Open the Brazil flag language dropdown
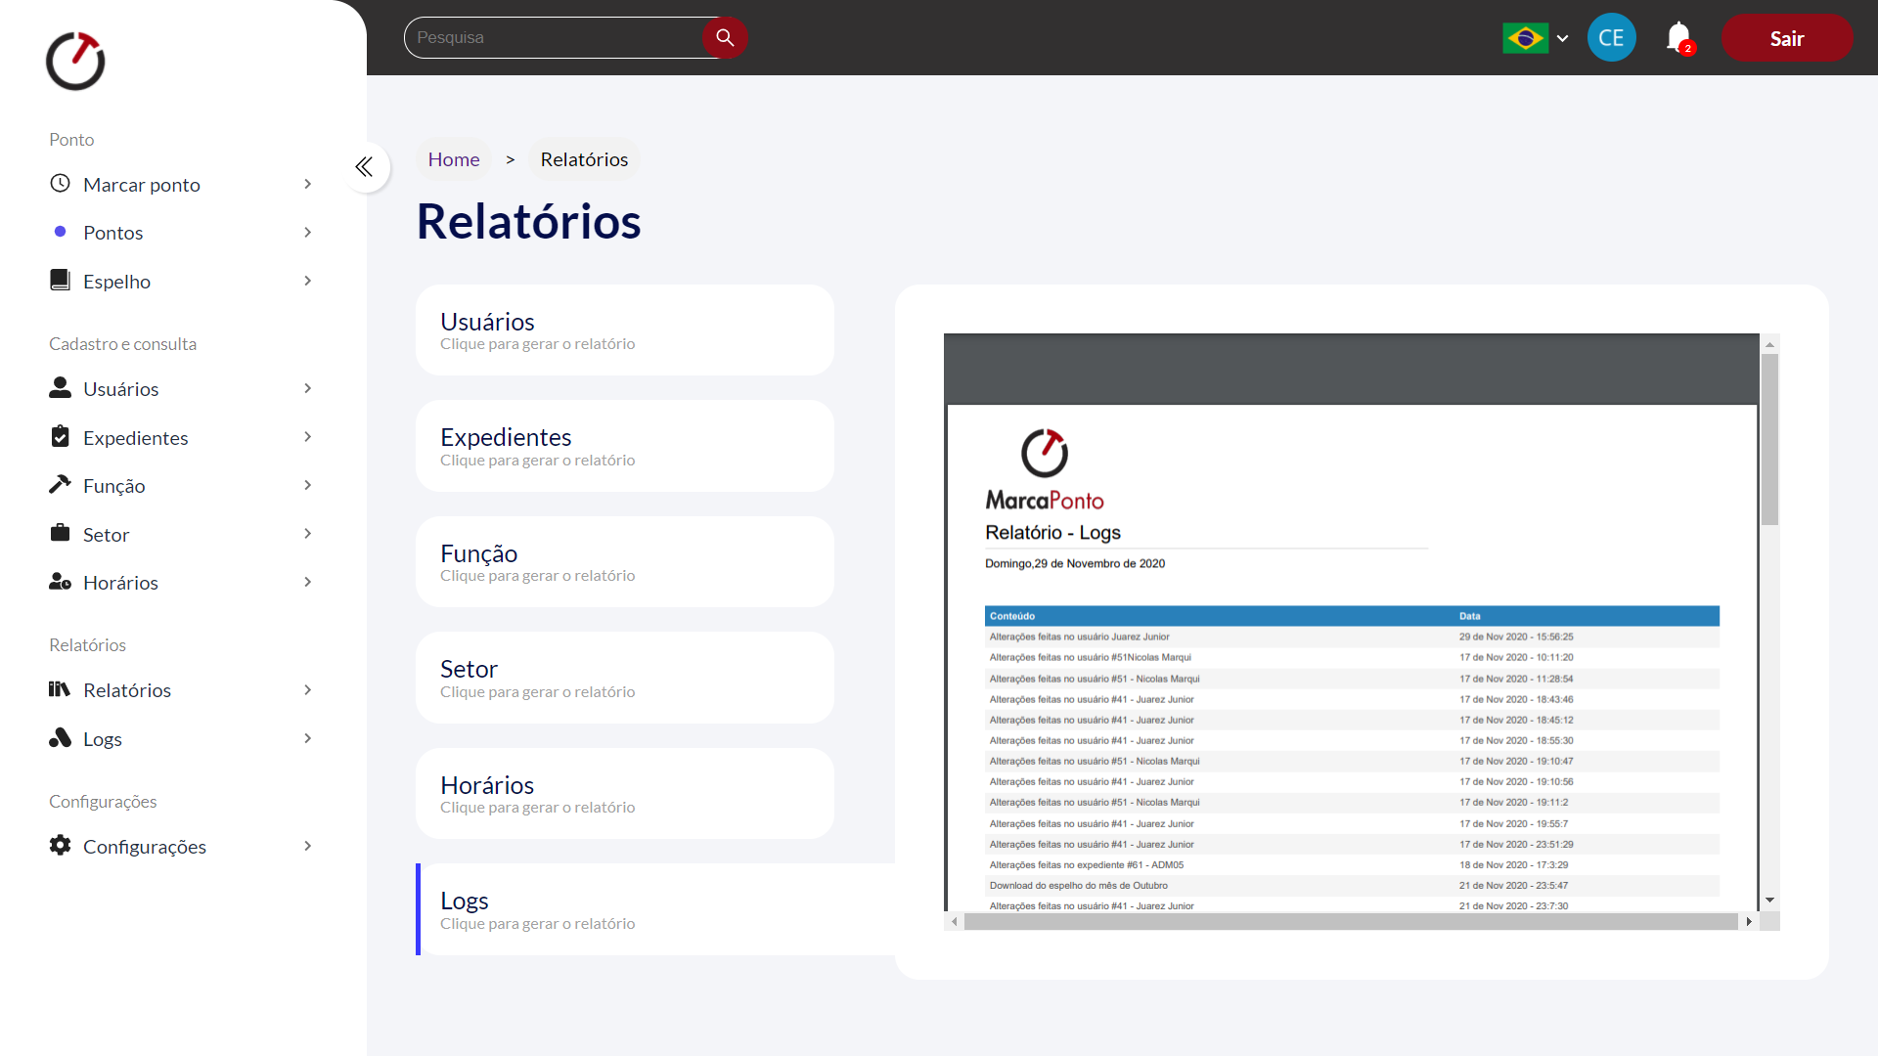Image resolution: width=1878 pixels, height=1056 pixels. (1536, 38)
